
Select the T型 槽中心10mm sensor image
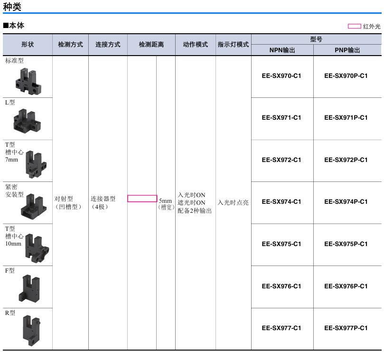point(36,248)
